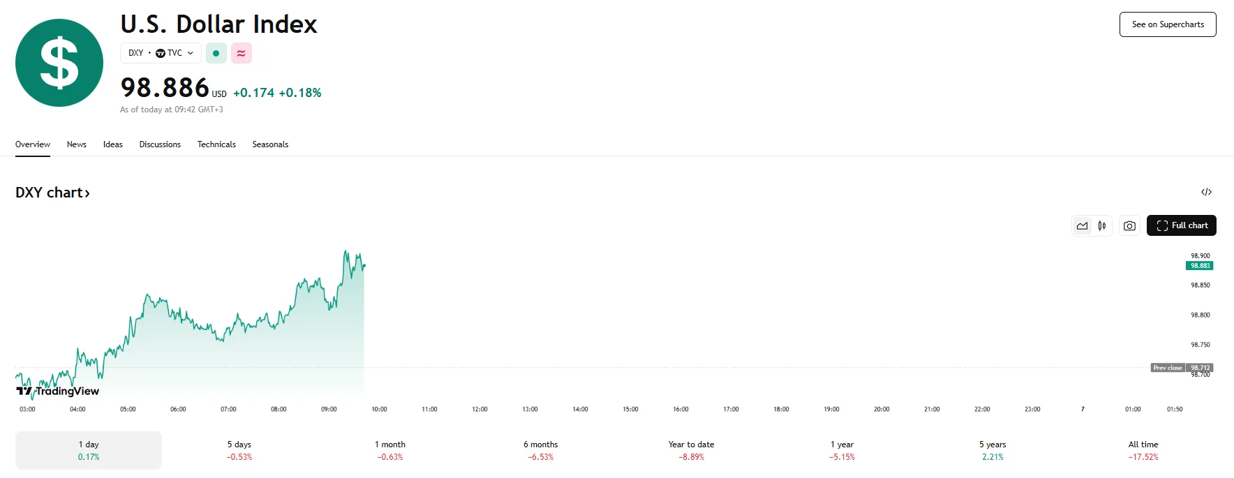Switch chart to candlestick style
This screenshot has height=478, width=1234.
1102,225
